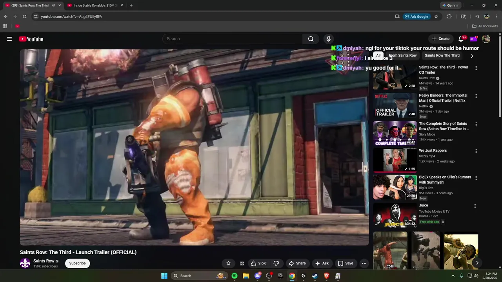Click the Create button
502x282 pixels.
[440, 39]
